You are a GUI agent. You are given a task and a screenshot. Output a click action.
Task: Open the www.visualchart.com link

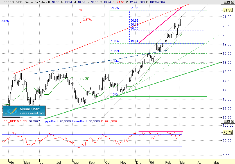32,113
